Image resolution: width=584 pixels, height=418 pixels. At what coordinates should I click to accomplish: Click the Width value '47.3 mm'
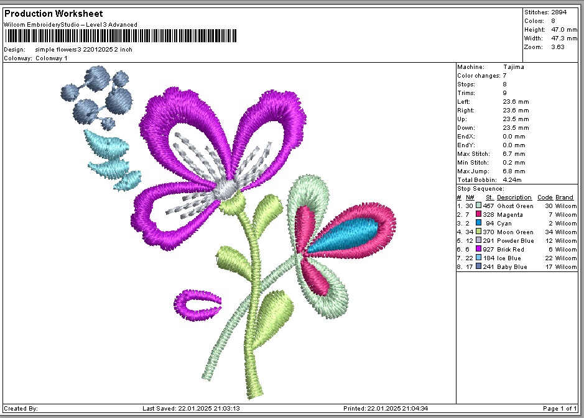point(564,39)
